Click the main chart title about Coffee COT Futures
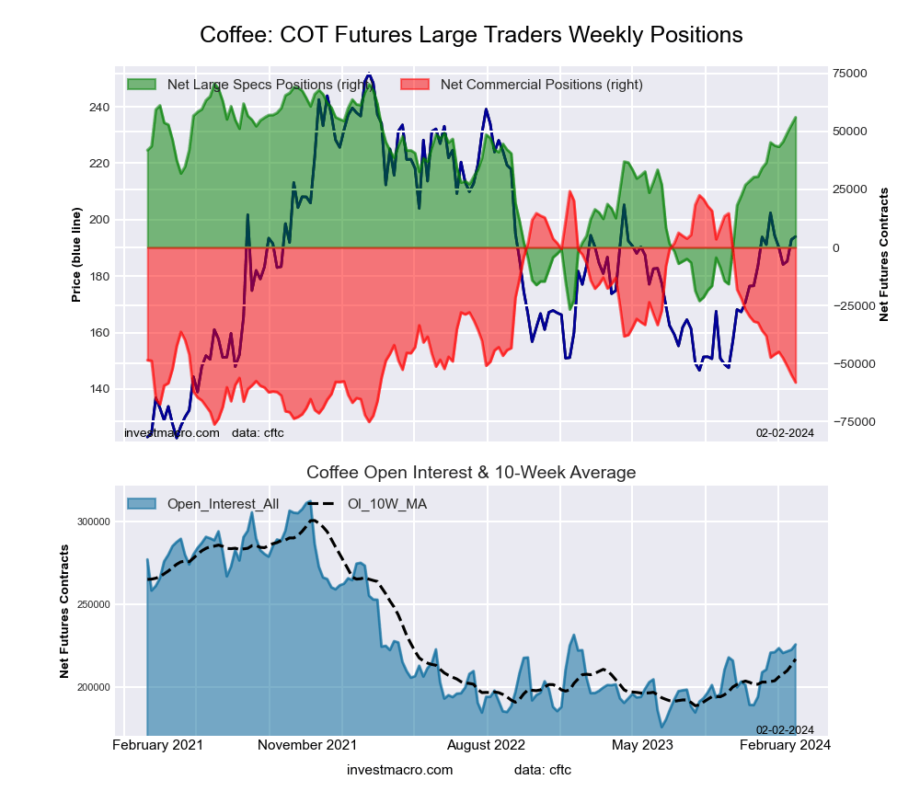Viewport: 920px width, 791px height. 471,35
